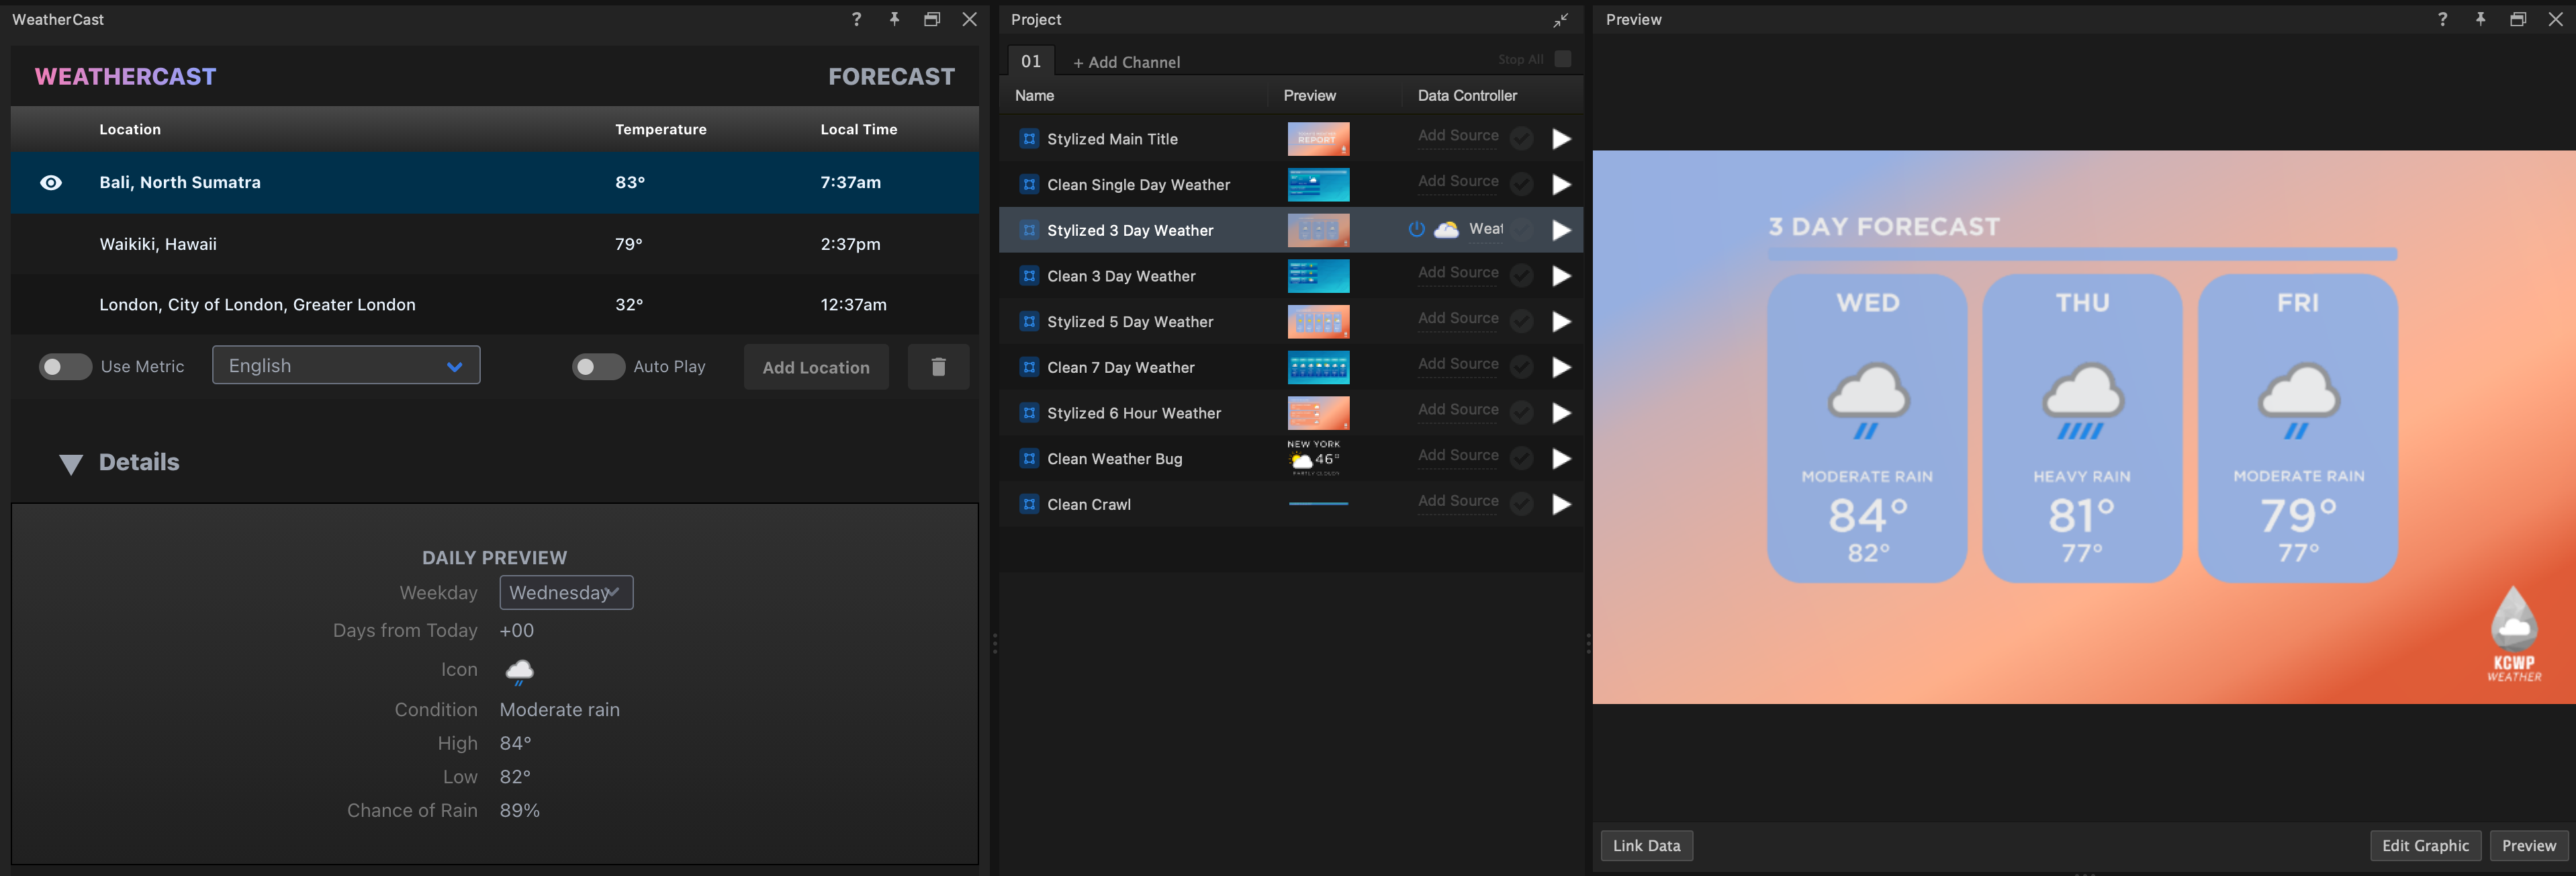Turn on Auto Play

pyautogui.click(x=598, y=367)
